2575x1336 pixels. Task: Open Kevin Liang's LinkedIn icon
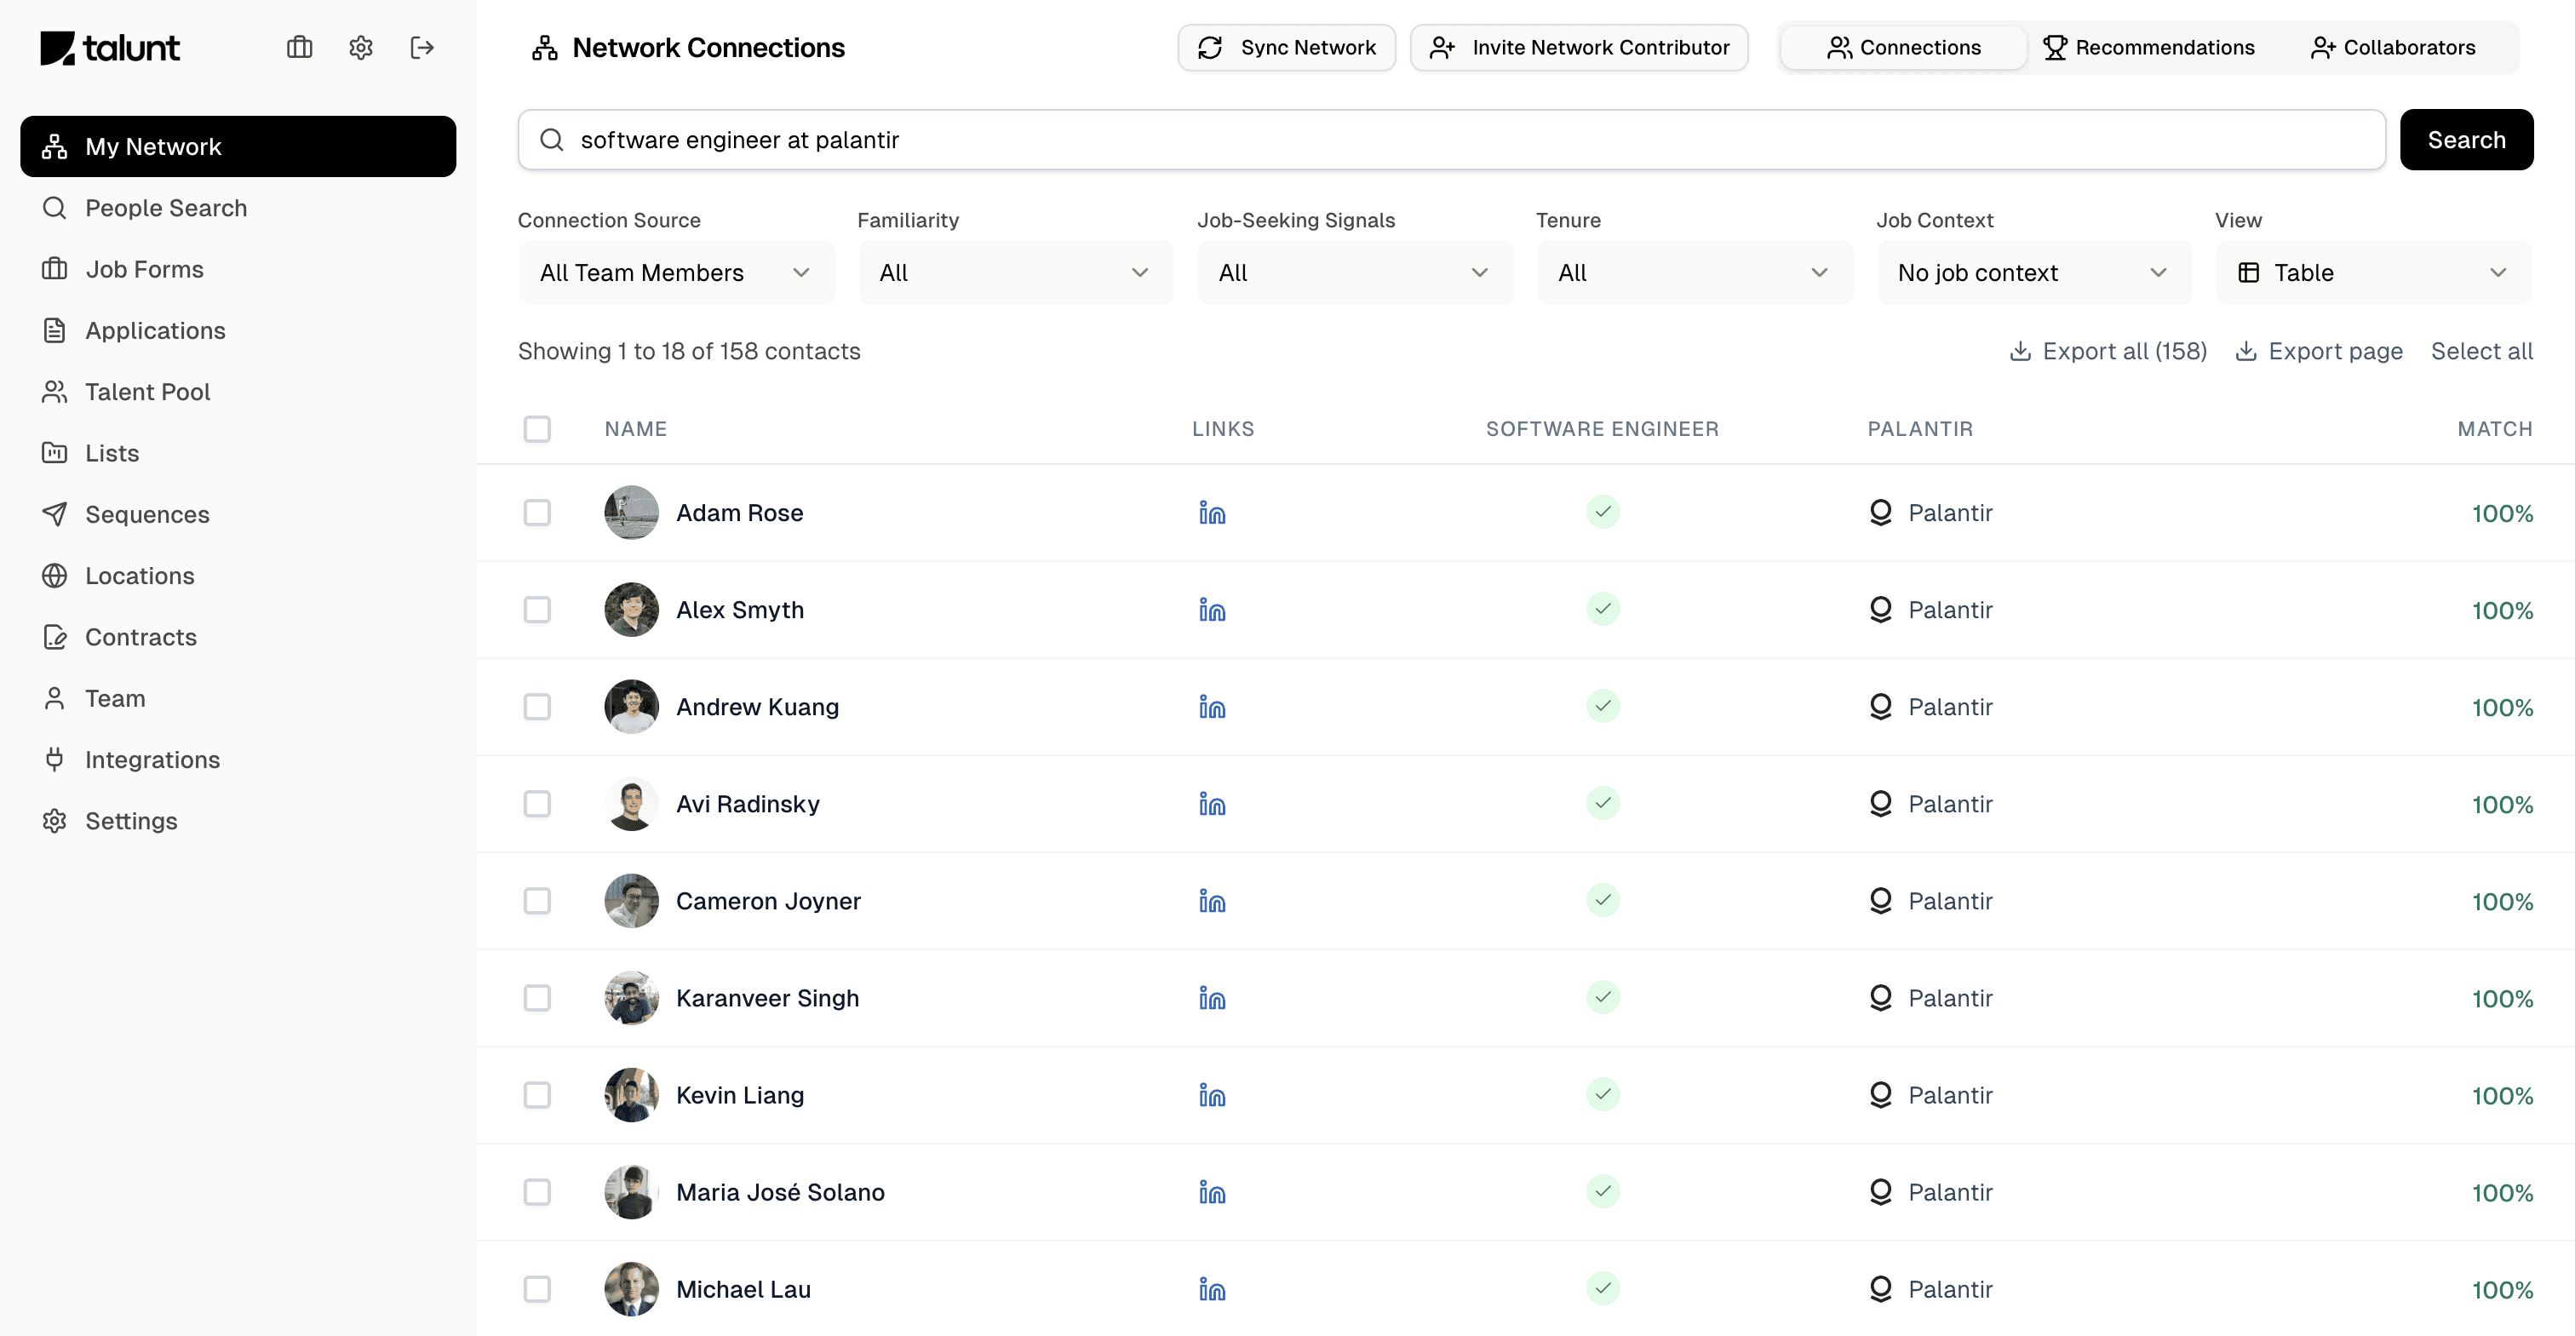pyautogui.click(x=1212, y=1095)
